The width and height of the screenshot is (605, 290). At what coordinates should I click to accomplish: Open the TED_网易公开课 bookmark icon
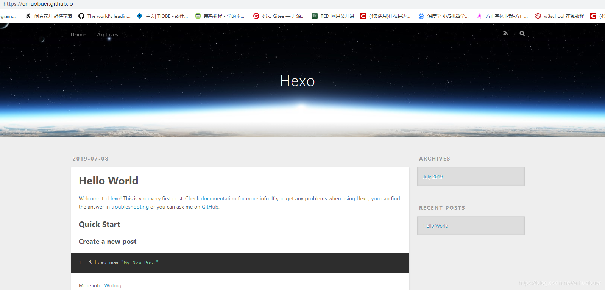315,16
